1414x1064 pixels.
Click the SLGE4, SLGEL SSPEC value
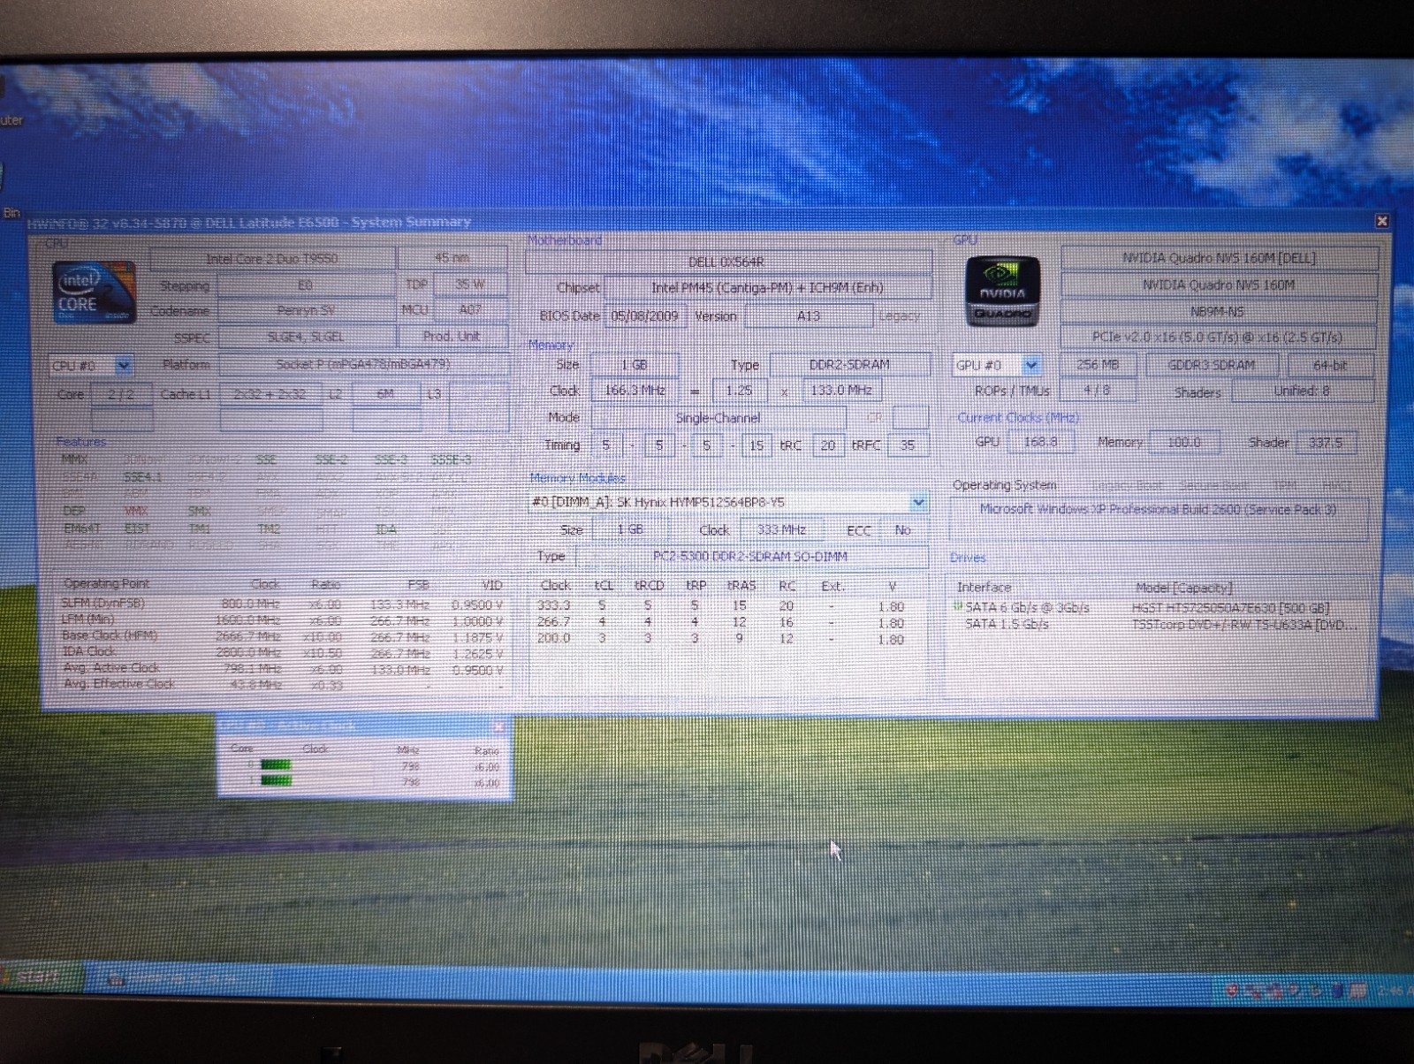306,337
